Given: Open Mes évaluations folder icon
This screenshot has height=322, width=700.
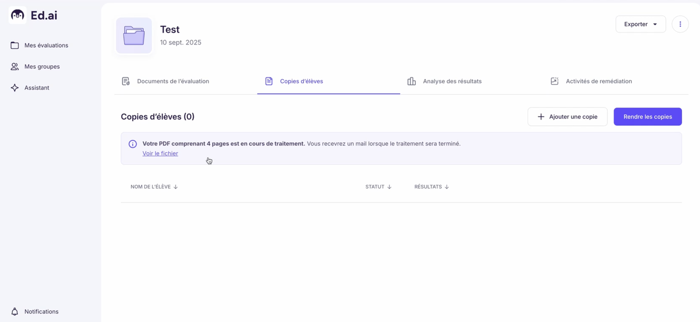Looking at the screenshot, I should (15, 45).
